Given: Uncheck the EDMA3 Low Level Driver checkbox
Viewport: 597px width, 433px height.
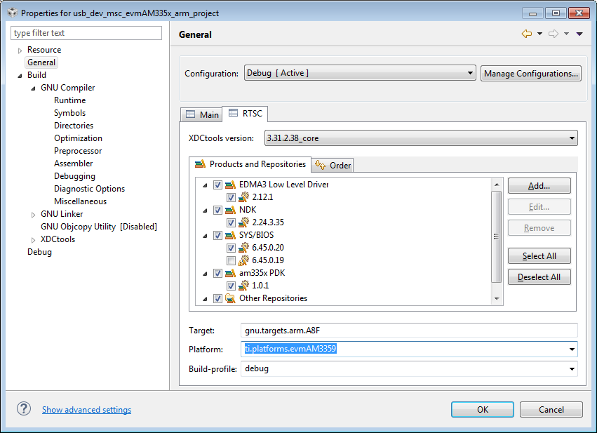Looking at the screenshot, I should tap(217, 185).
